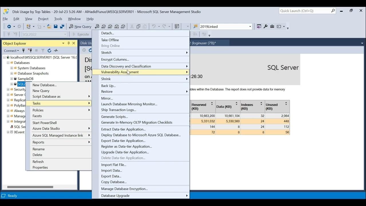Screen dimensions: 366x206
Task: Click the Object Explorer horizontal scrollbar
Action: (30, 187)
